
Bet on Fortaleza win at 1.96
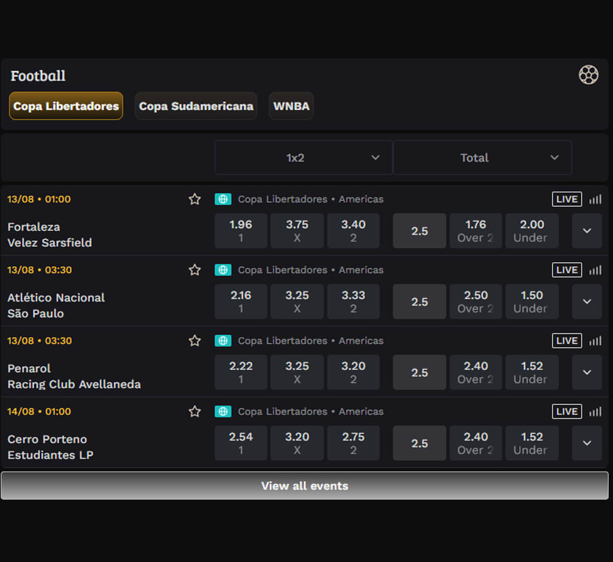[241, 231]
